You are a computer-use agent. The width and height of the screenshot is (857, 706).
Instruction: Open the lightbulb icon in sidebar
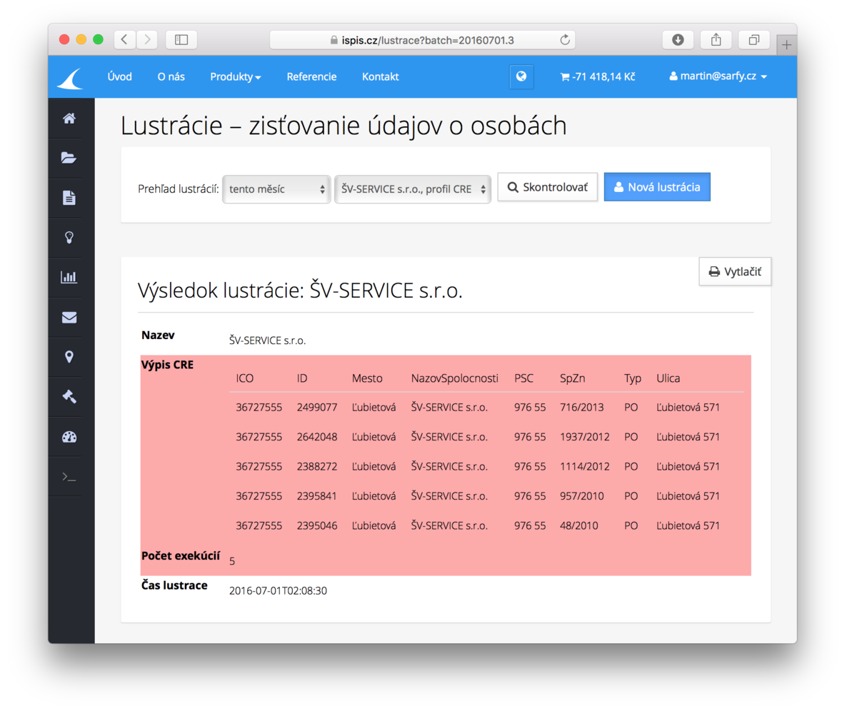point(69,238)
